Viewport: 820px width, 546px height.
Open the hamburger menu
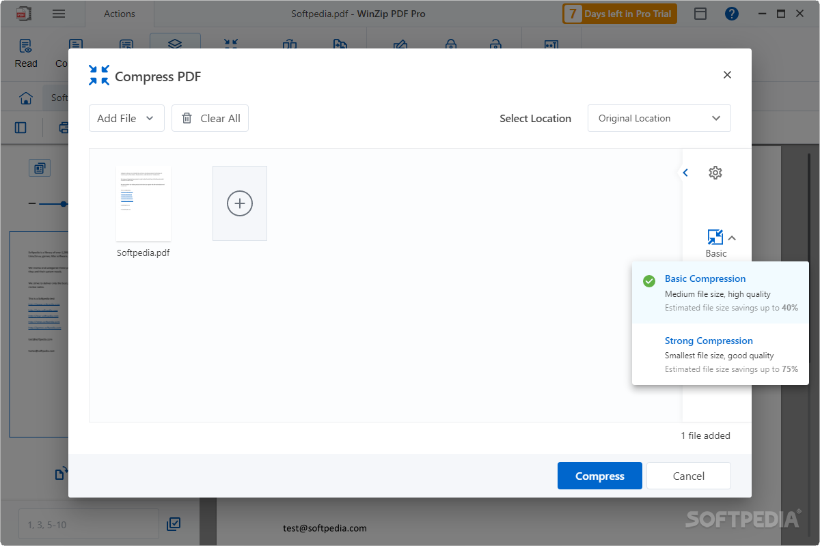59,14
